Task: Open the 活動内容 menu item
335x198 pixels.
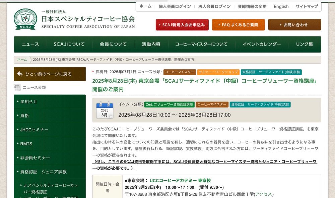Action: pyautogui.click(x=151, y=44)
